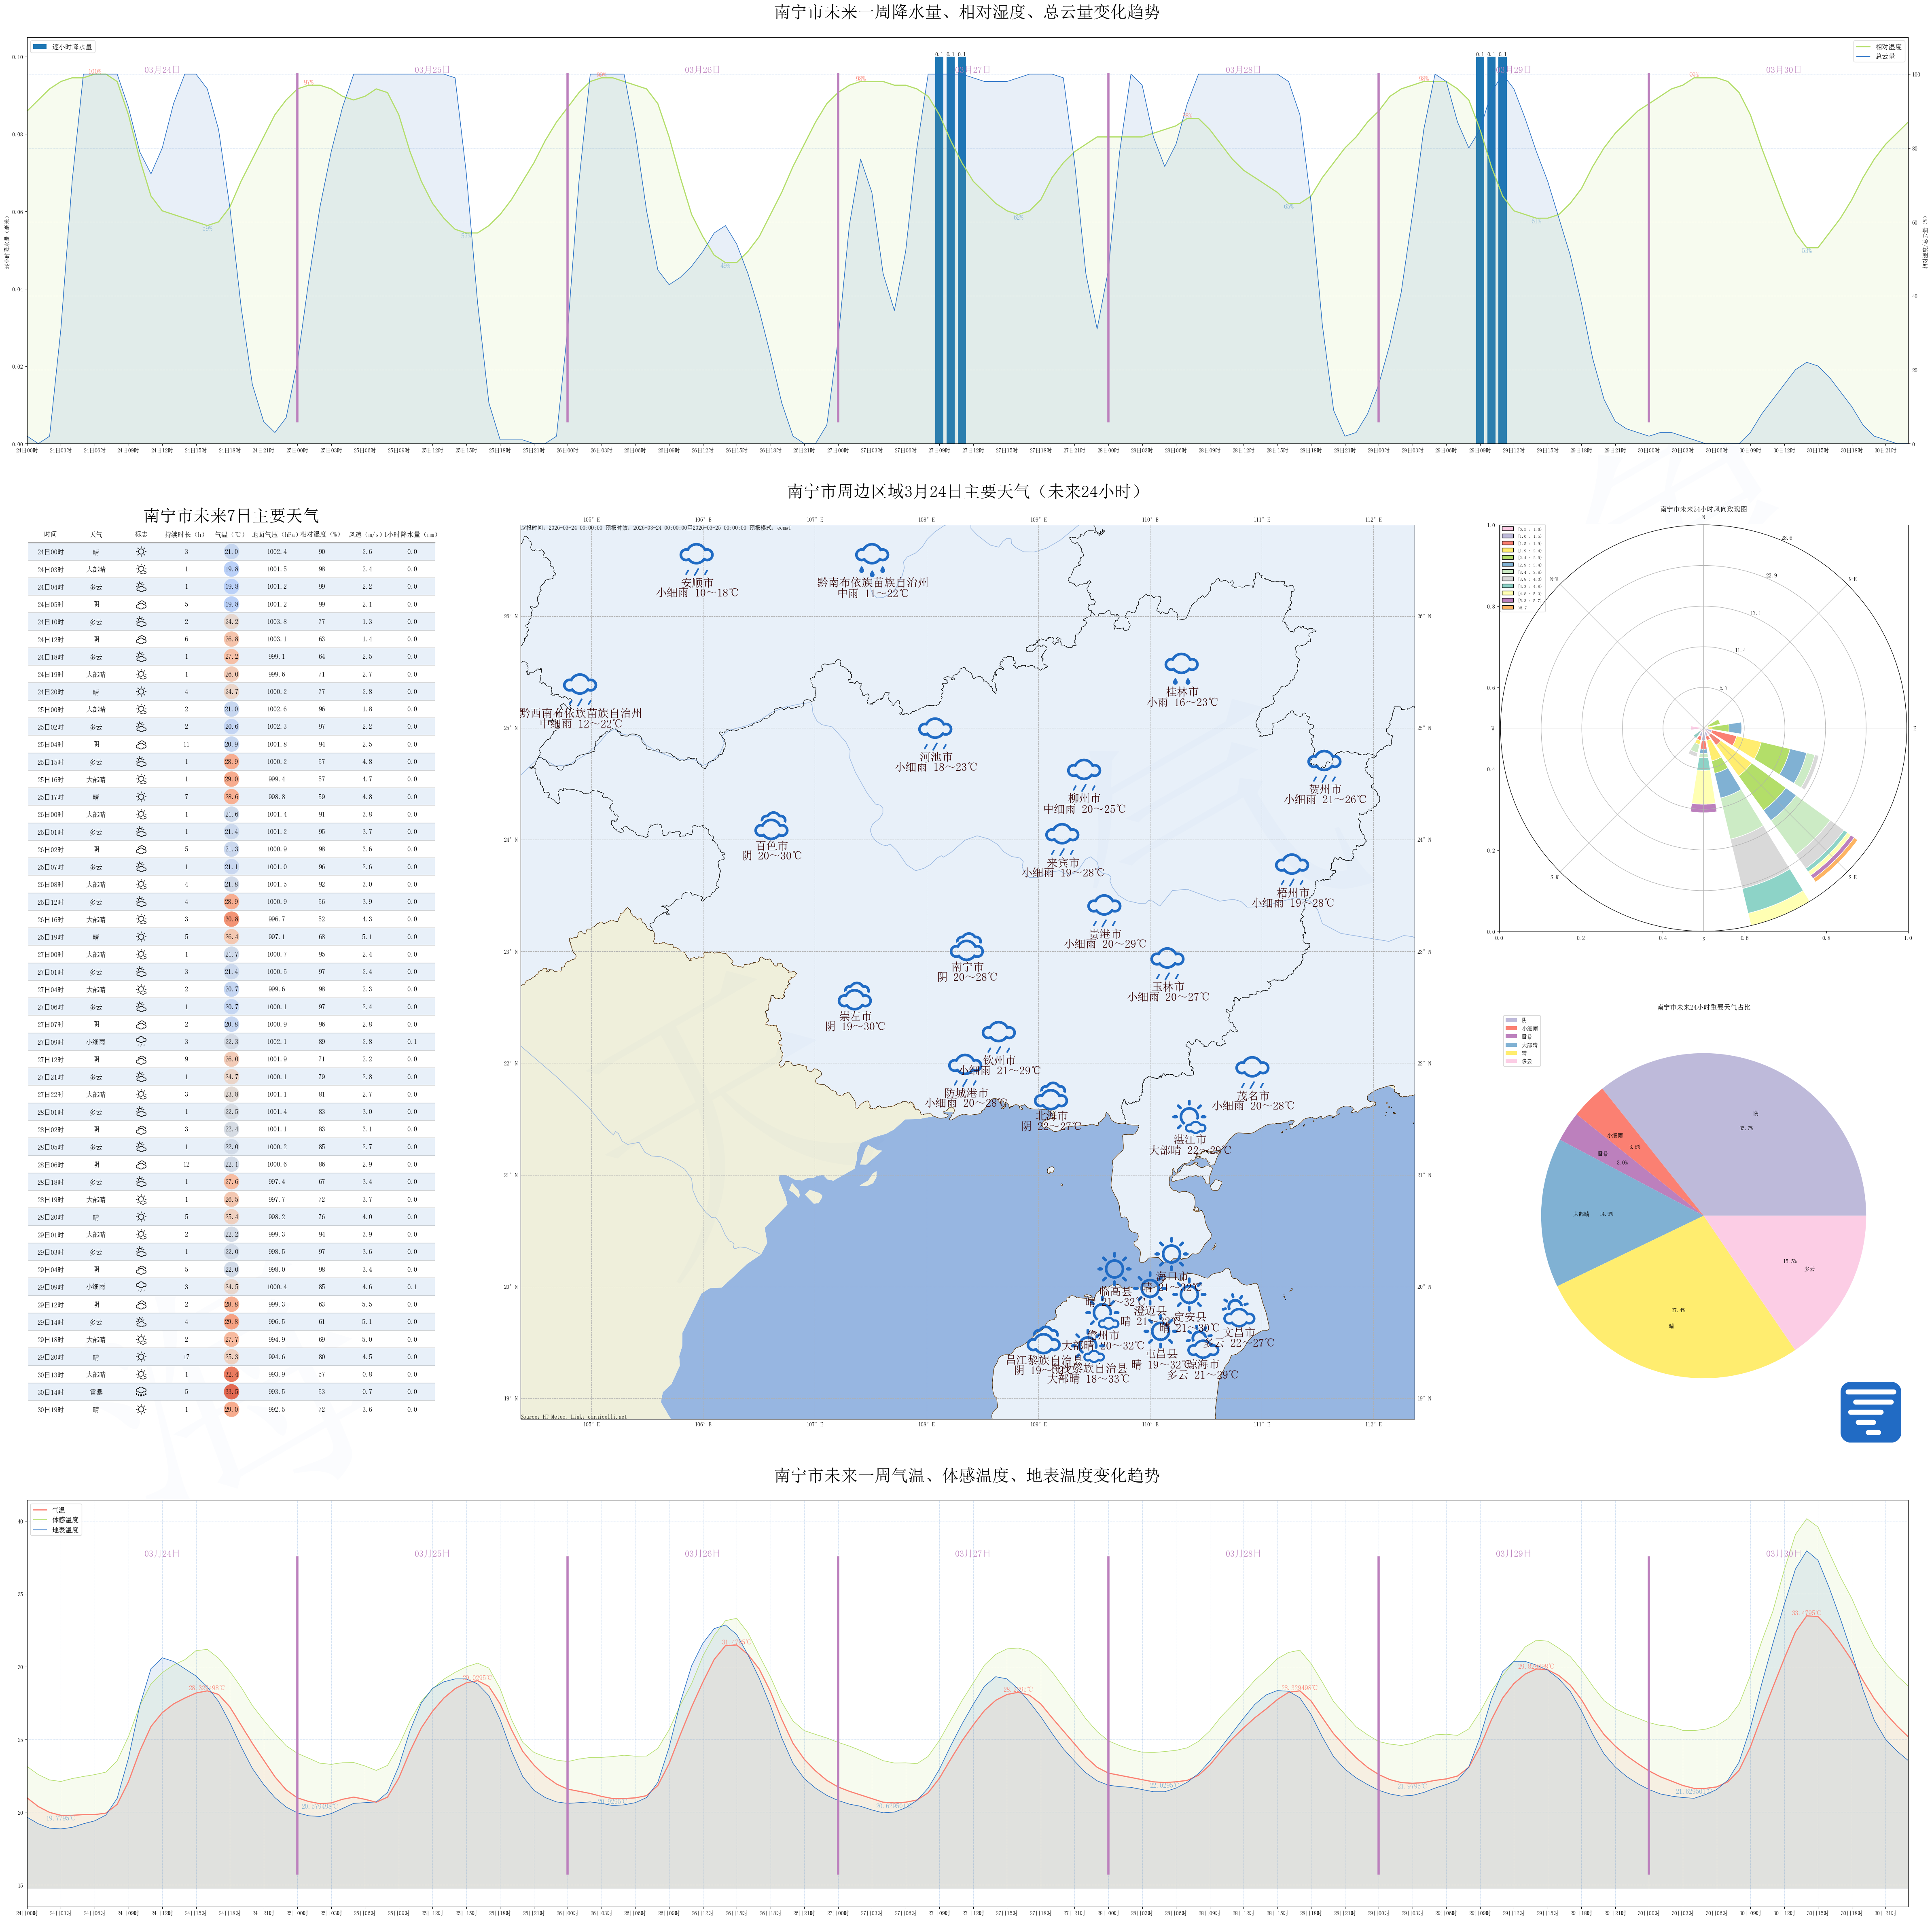
Task: Click the cloud icon above 南宁市 on map
Action: click(x=967, y=946)
